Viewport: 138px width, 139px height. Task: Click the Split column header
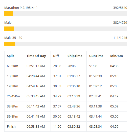coord(10,56)
